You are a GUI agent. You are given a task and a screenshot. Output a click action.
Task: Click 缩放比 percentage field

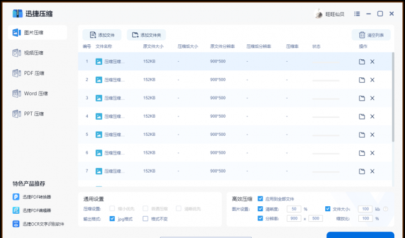coord(365,219)
